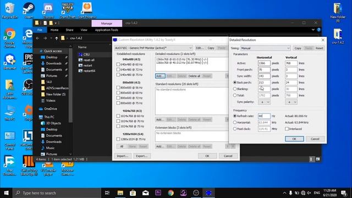The width and height of the screenshot is (352, 198).
Task: Open Chrome from the taskbar
Action: tap(170, 193)
